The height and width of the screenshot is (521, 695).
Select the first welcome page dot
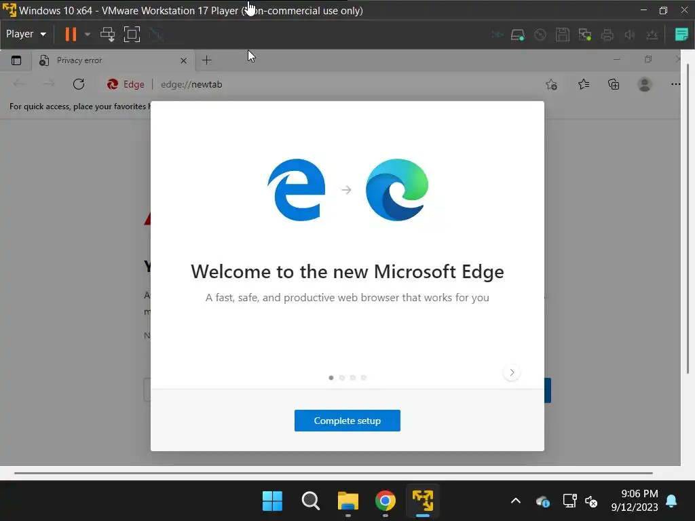click(x=331, y=378)
